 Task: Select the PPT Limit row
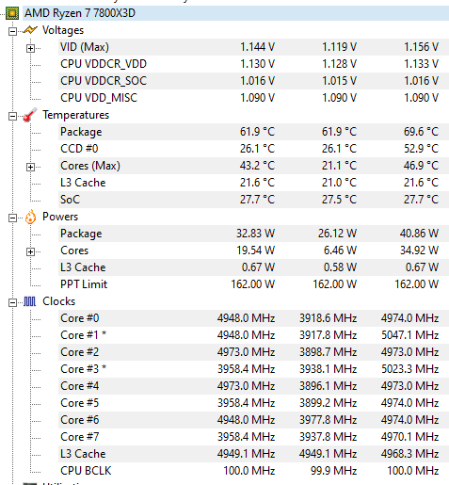click(253, 284)
